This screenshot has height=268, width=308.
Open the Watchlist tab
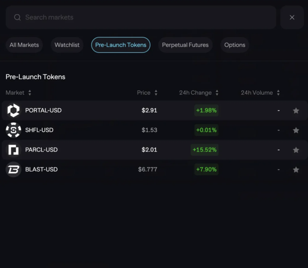tap(67, 45)
